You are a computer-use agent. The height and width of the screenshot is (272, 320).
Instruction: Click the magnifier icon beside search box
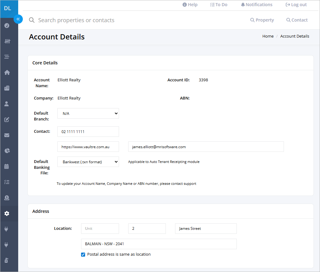(32, 20)
